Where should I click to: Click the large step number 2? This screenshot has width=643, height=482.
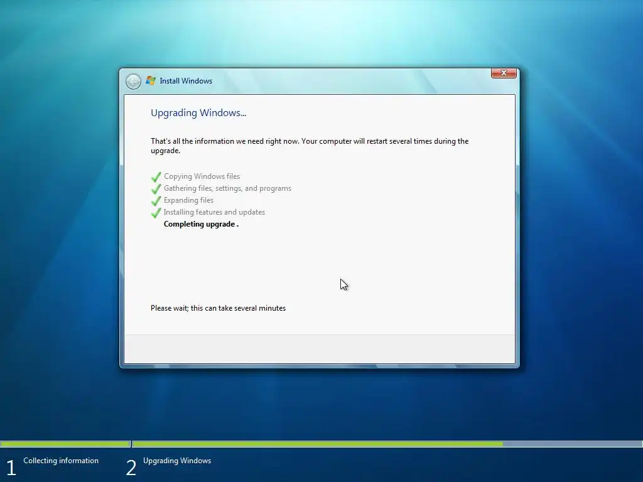pyautogui.click(x=131, y=468)
